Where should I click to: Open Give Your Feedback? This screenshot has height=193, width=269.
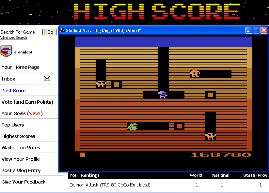click(24, 182)
